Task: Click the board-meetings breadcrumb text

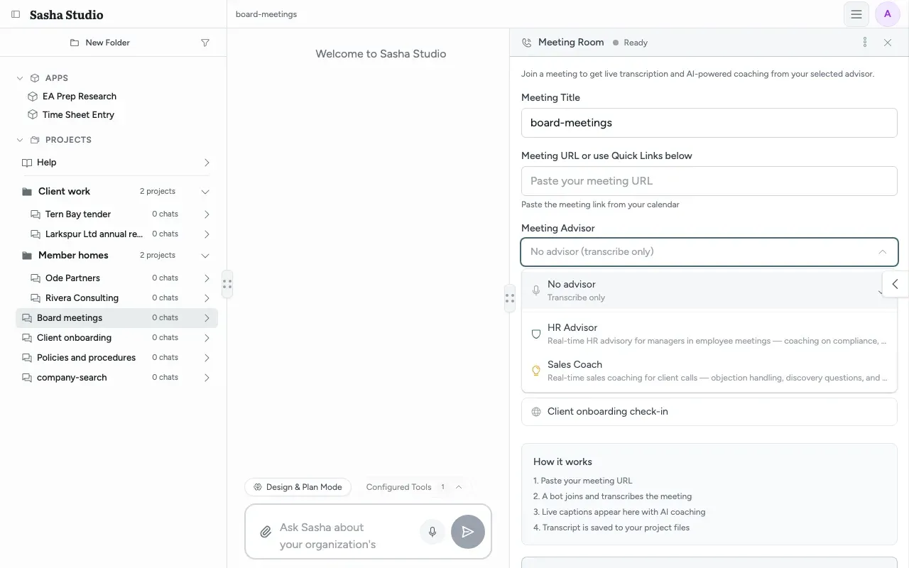Action: click(x=266, y=14)
